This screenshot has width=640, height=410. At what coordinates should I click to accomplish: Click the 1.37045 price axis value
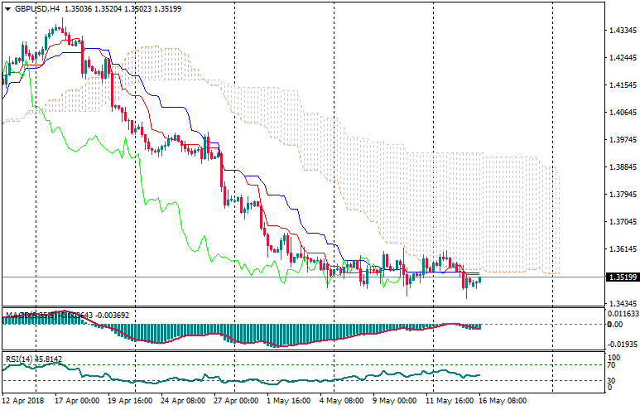(621, 221)
